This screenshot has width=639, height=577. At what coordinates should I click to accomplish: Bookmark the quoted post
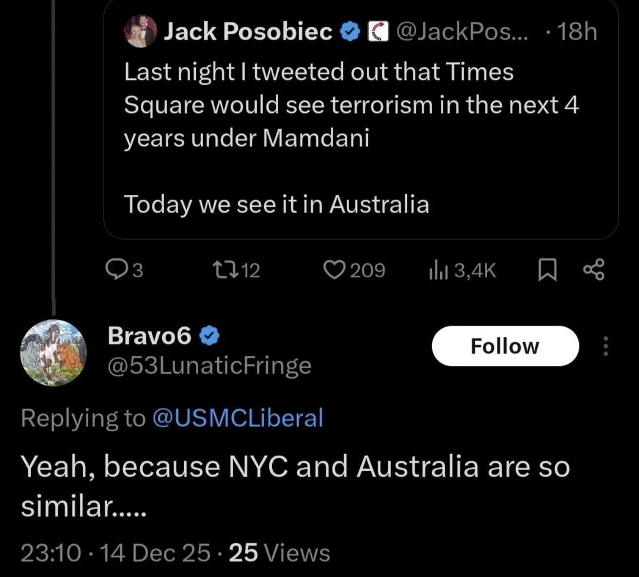pyautogui.click(x=547, y=270)
